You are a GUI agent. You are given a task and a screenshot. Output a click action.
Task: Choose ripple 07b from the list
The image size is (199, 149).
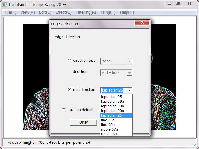coord(116,134)
